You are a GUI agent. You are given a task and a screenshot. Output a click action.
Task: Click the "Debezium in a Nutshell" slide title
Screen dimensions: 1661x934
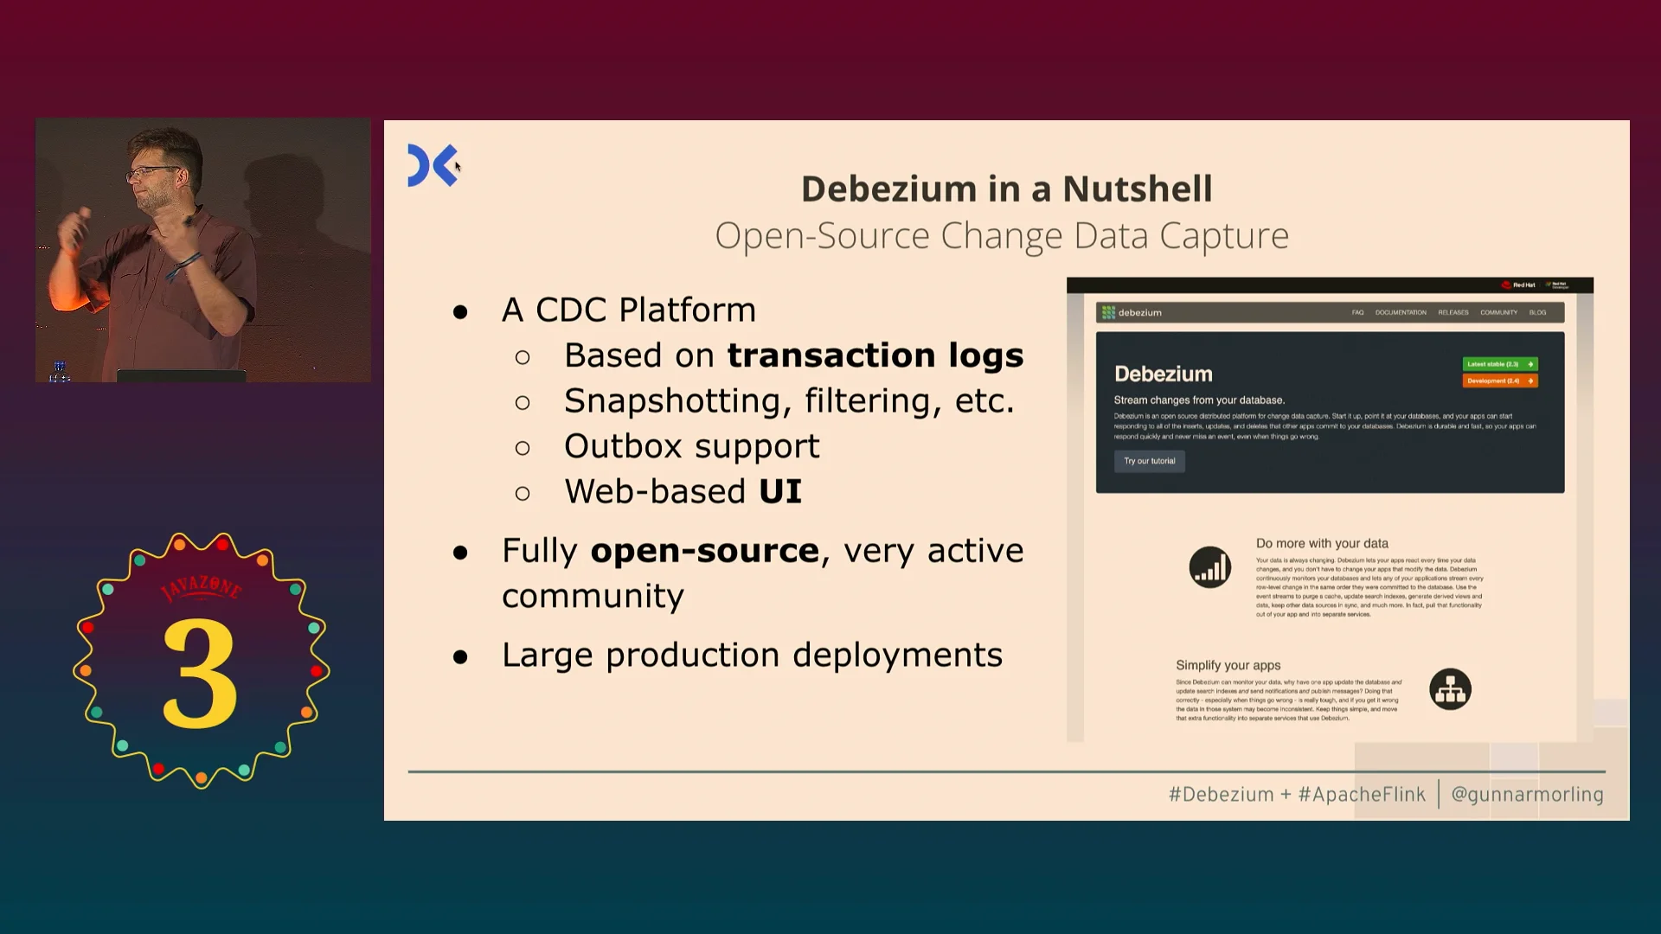click(x=1006, y=189)
